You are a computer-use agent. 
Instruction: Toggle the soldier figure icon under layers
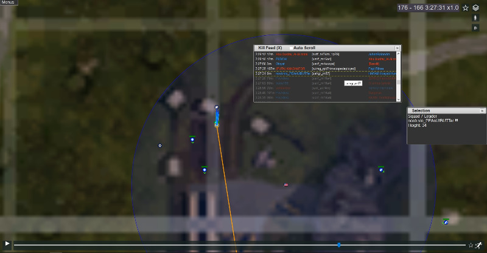click(475, 18)
